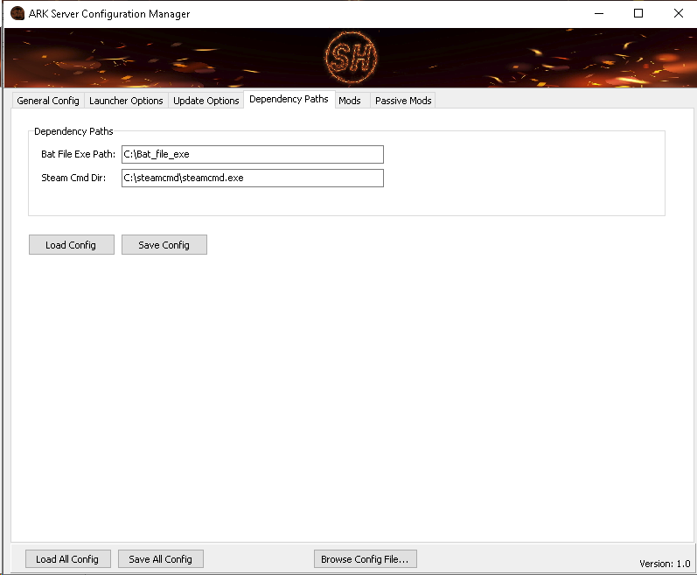Close the ARK Server Configuration Manager
697x575 pixels.
pos(678,14)
